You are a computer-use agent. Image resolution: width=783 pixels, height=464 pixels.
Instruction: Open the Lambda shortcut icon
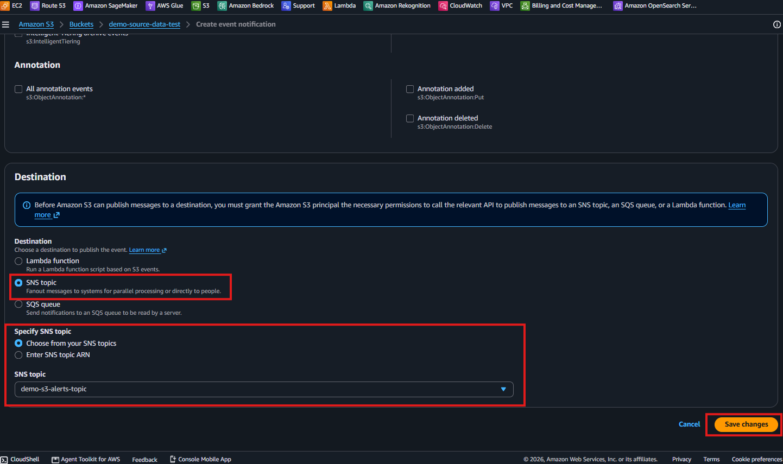[327, 6]
